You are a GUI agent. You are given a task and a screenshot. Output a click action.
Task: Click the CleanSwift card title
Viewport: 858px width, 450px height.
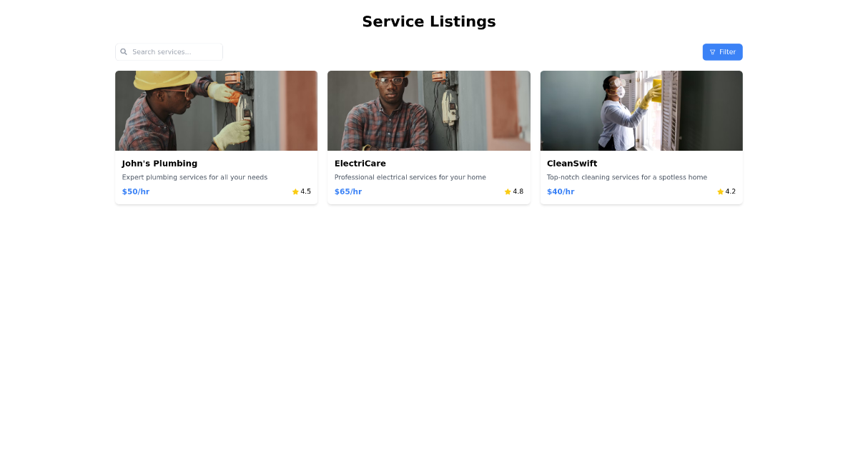pos(571,163)
